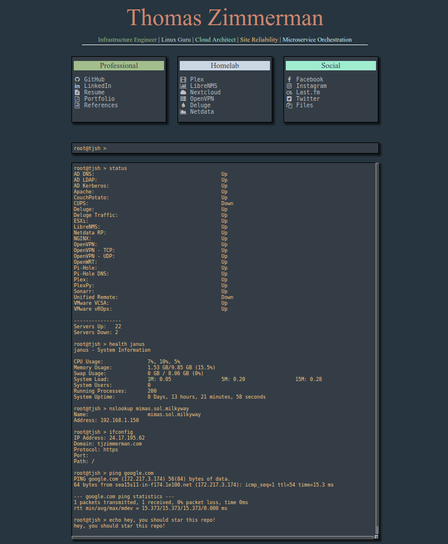This screenshot has width=448, height=544.
Task: Click the 'Domain: tjzimmerman.com' line
Action: pyautogui.click(x=108, y=444)
